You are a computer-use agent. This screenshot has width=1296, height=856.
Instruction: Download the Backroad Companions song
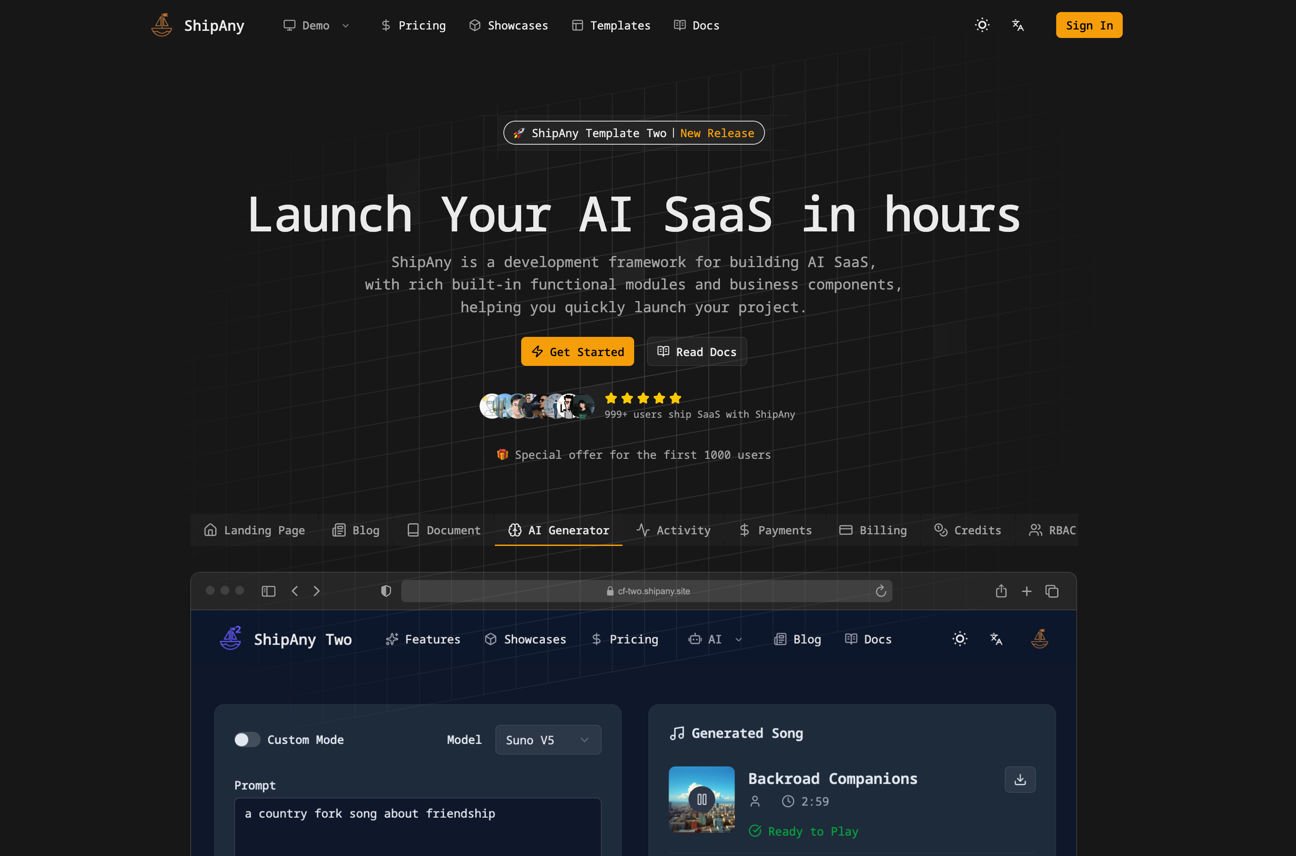tap(1020, 780)
